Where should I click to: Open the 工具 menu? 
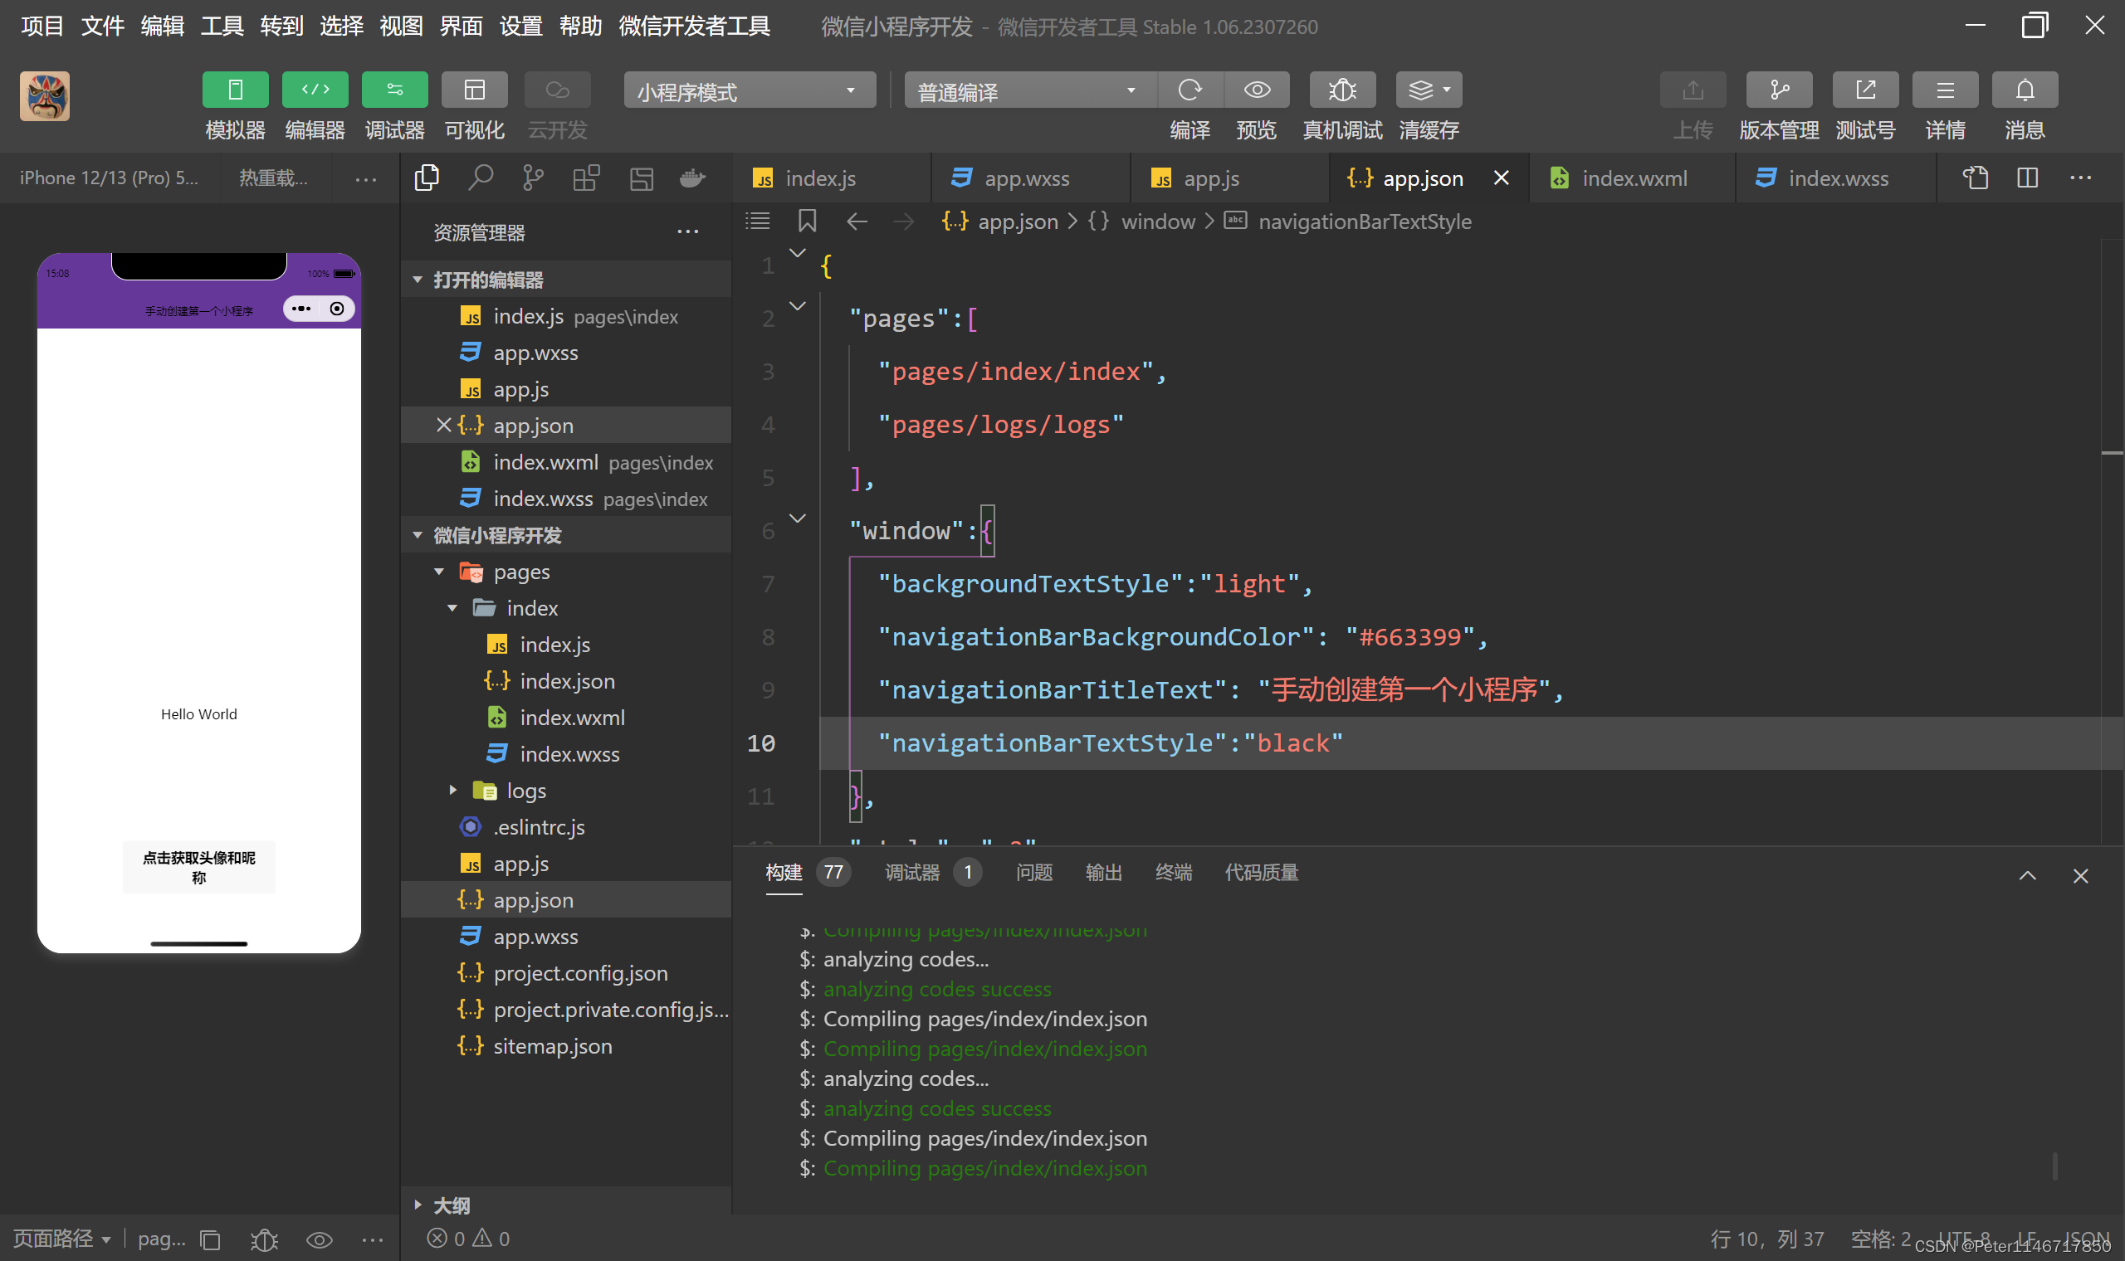click(x=222, y=27)
